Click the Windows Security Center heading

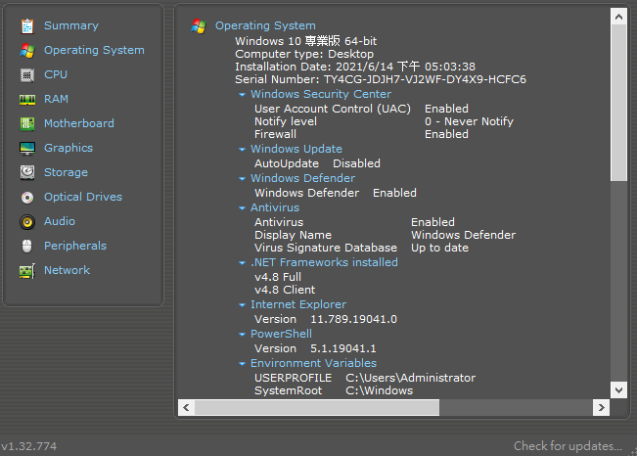pos(321,94)
